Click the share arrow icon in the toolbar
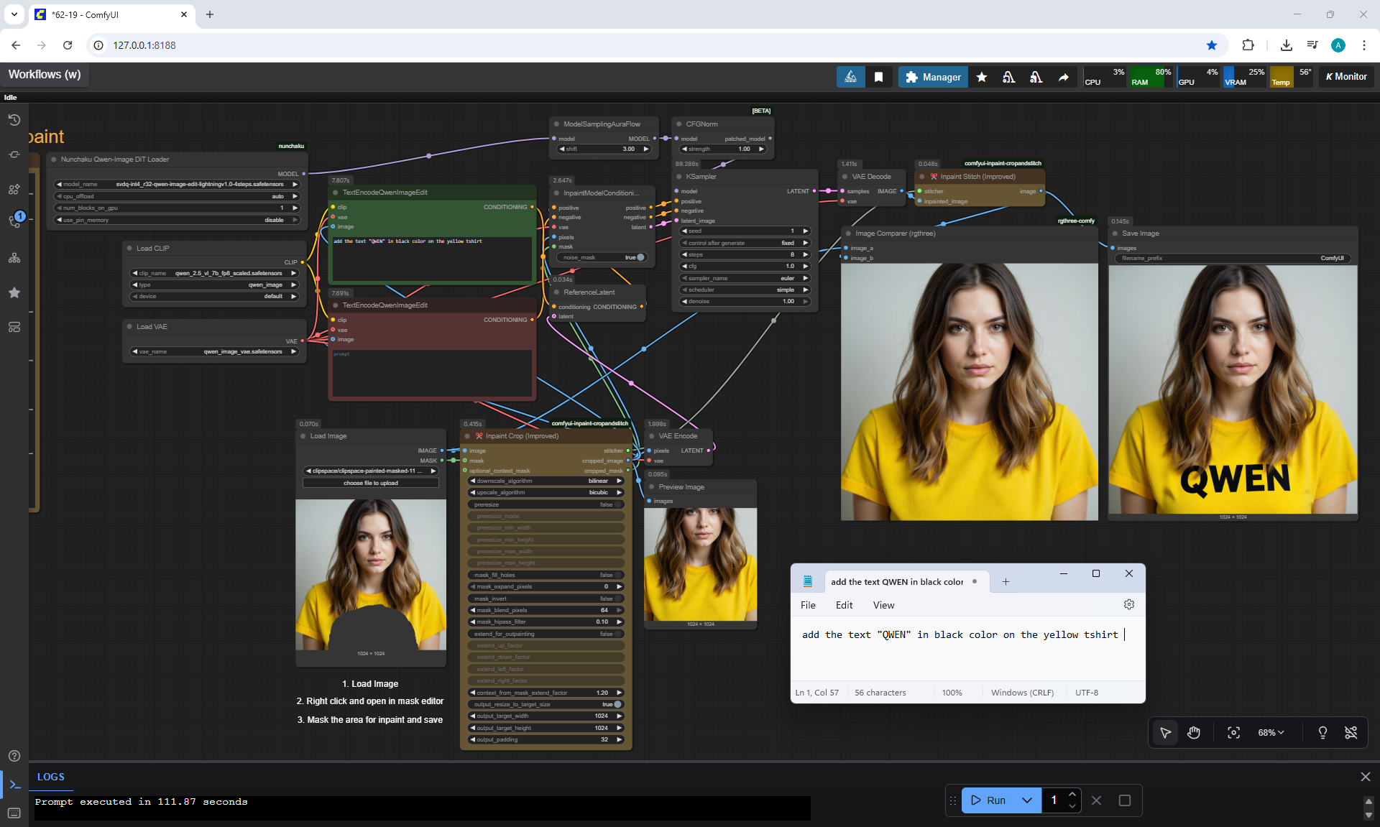This screenshot has width=1380, height=827. [1063, 77]
